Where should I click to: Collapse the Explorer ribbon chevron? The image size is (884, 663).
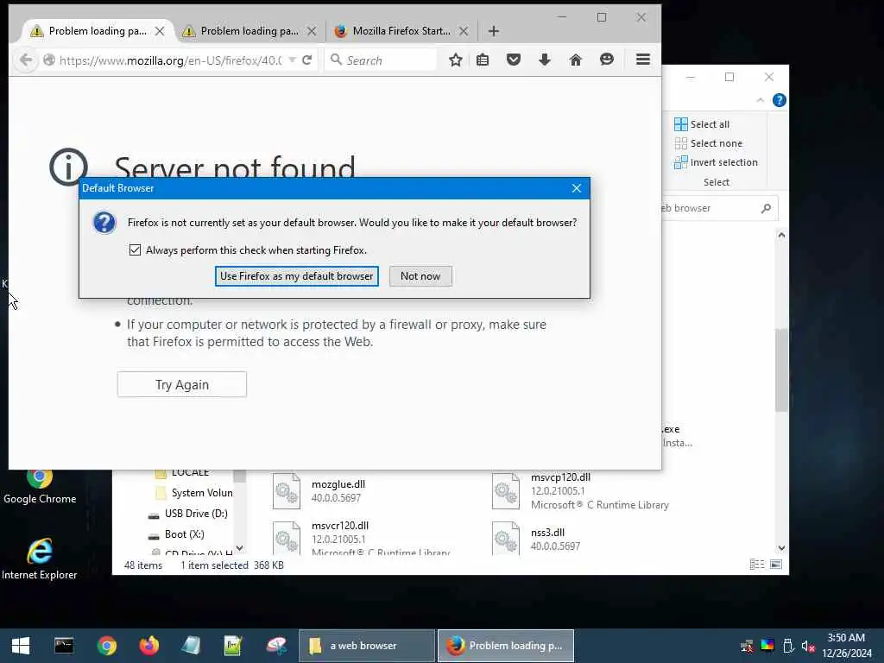760,100
